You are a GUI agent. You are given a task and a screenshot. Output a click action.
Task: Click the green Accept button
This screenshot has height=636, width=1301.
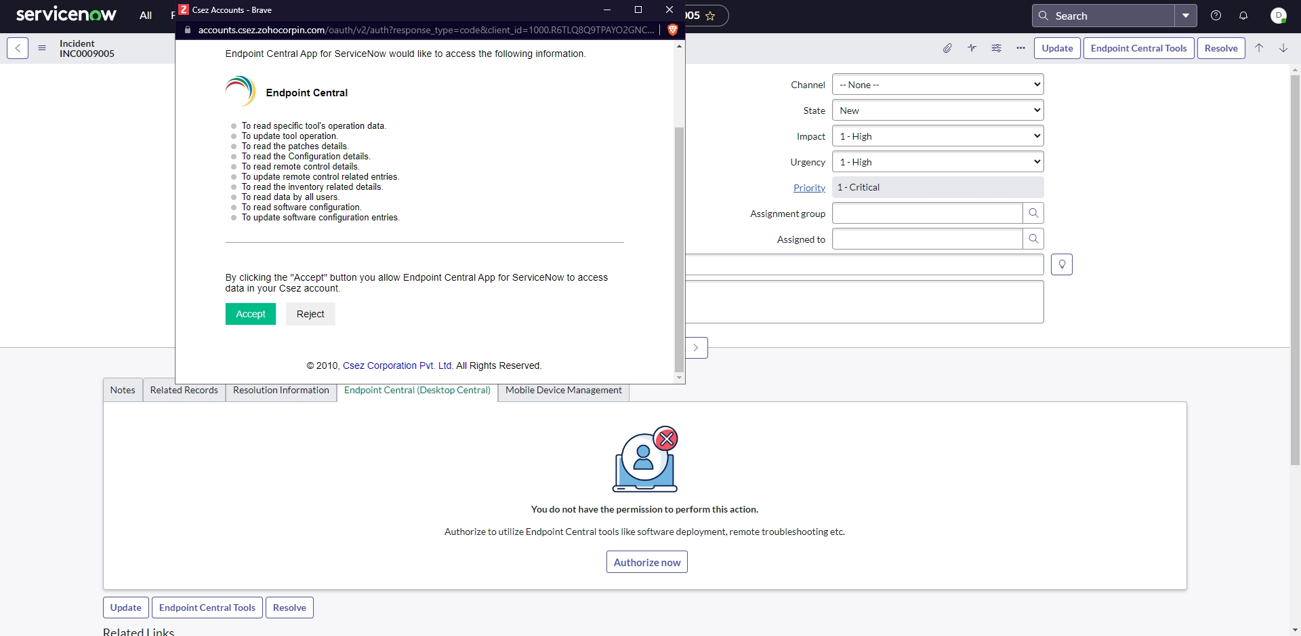pos(251,314)
